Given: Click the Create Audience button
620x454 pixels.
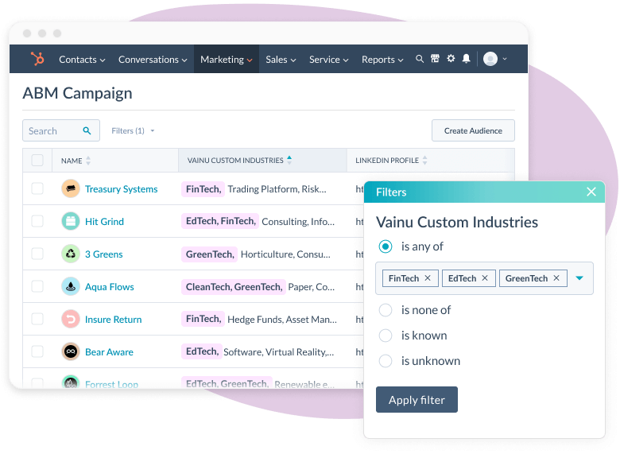Looking at the screenshot, I should tap(473, 130).
